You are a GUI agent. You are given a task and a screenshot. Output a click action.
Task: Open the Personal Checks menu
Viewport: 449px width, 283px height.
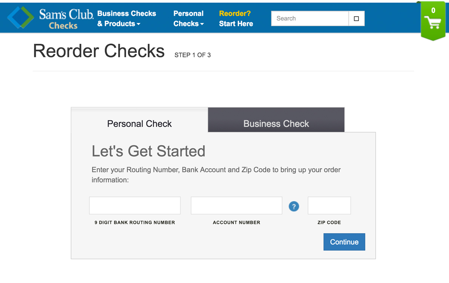[x=188, y=18]
